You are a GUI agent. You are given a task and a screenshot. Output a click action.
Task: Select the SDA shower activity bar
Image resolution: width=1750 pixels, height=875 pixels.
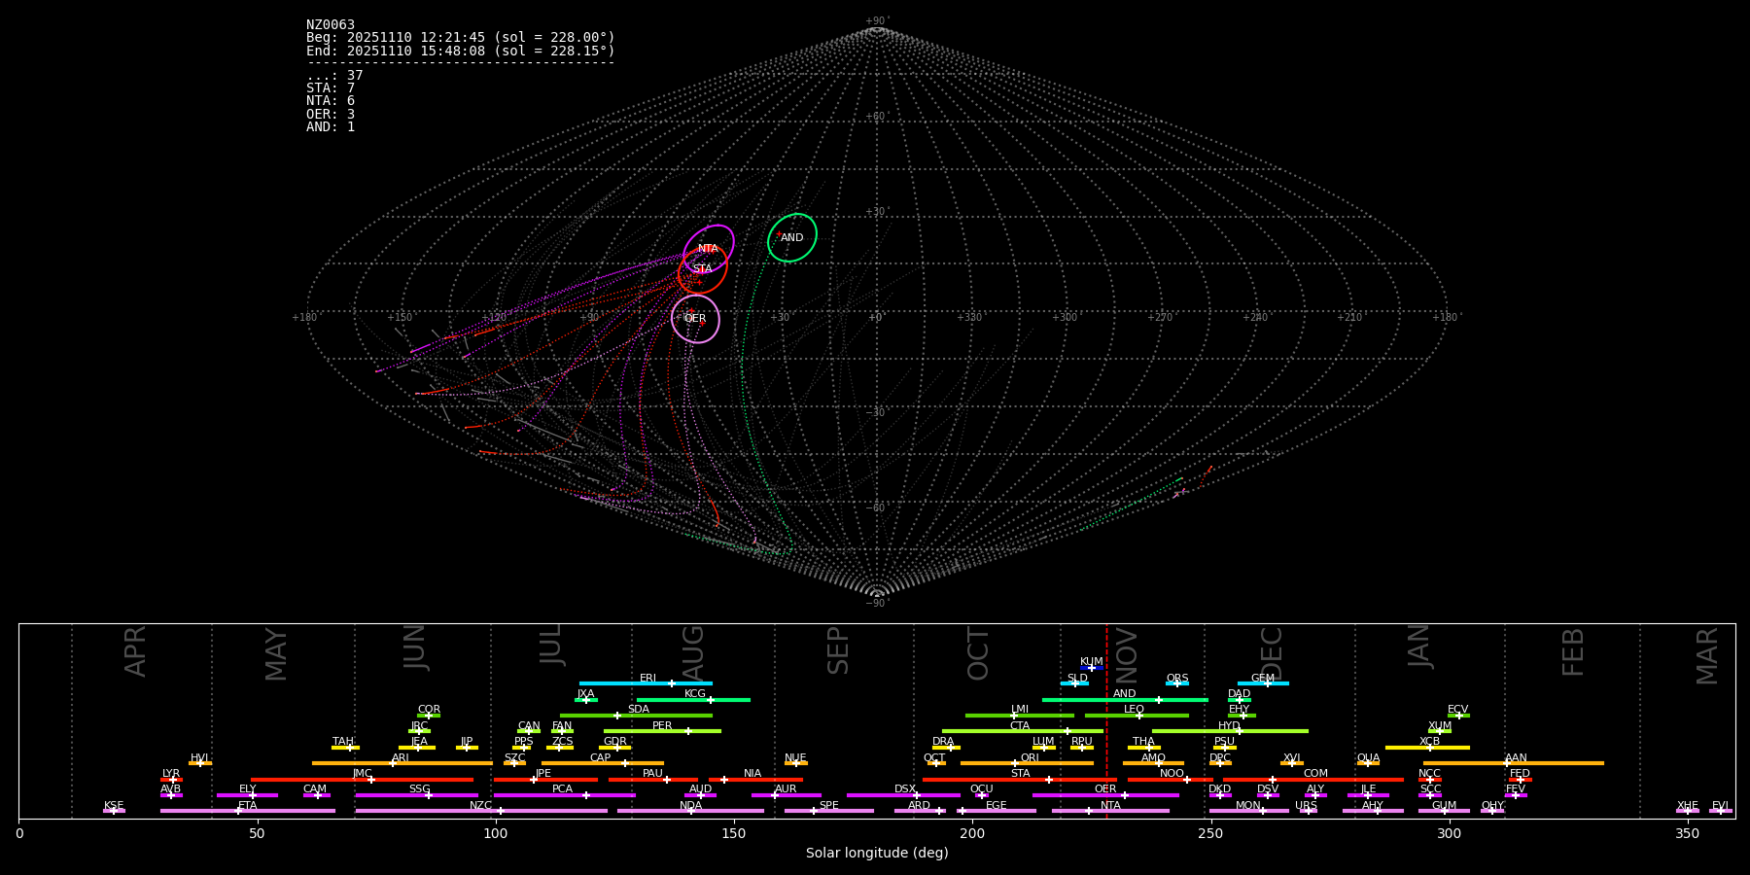point(636,716)
